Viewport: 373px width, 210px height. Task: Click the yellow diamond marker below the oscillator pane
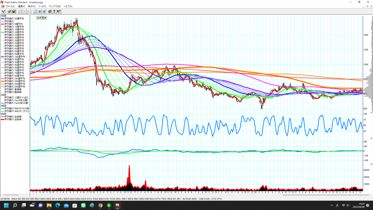(x=371, y=138)
